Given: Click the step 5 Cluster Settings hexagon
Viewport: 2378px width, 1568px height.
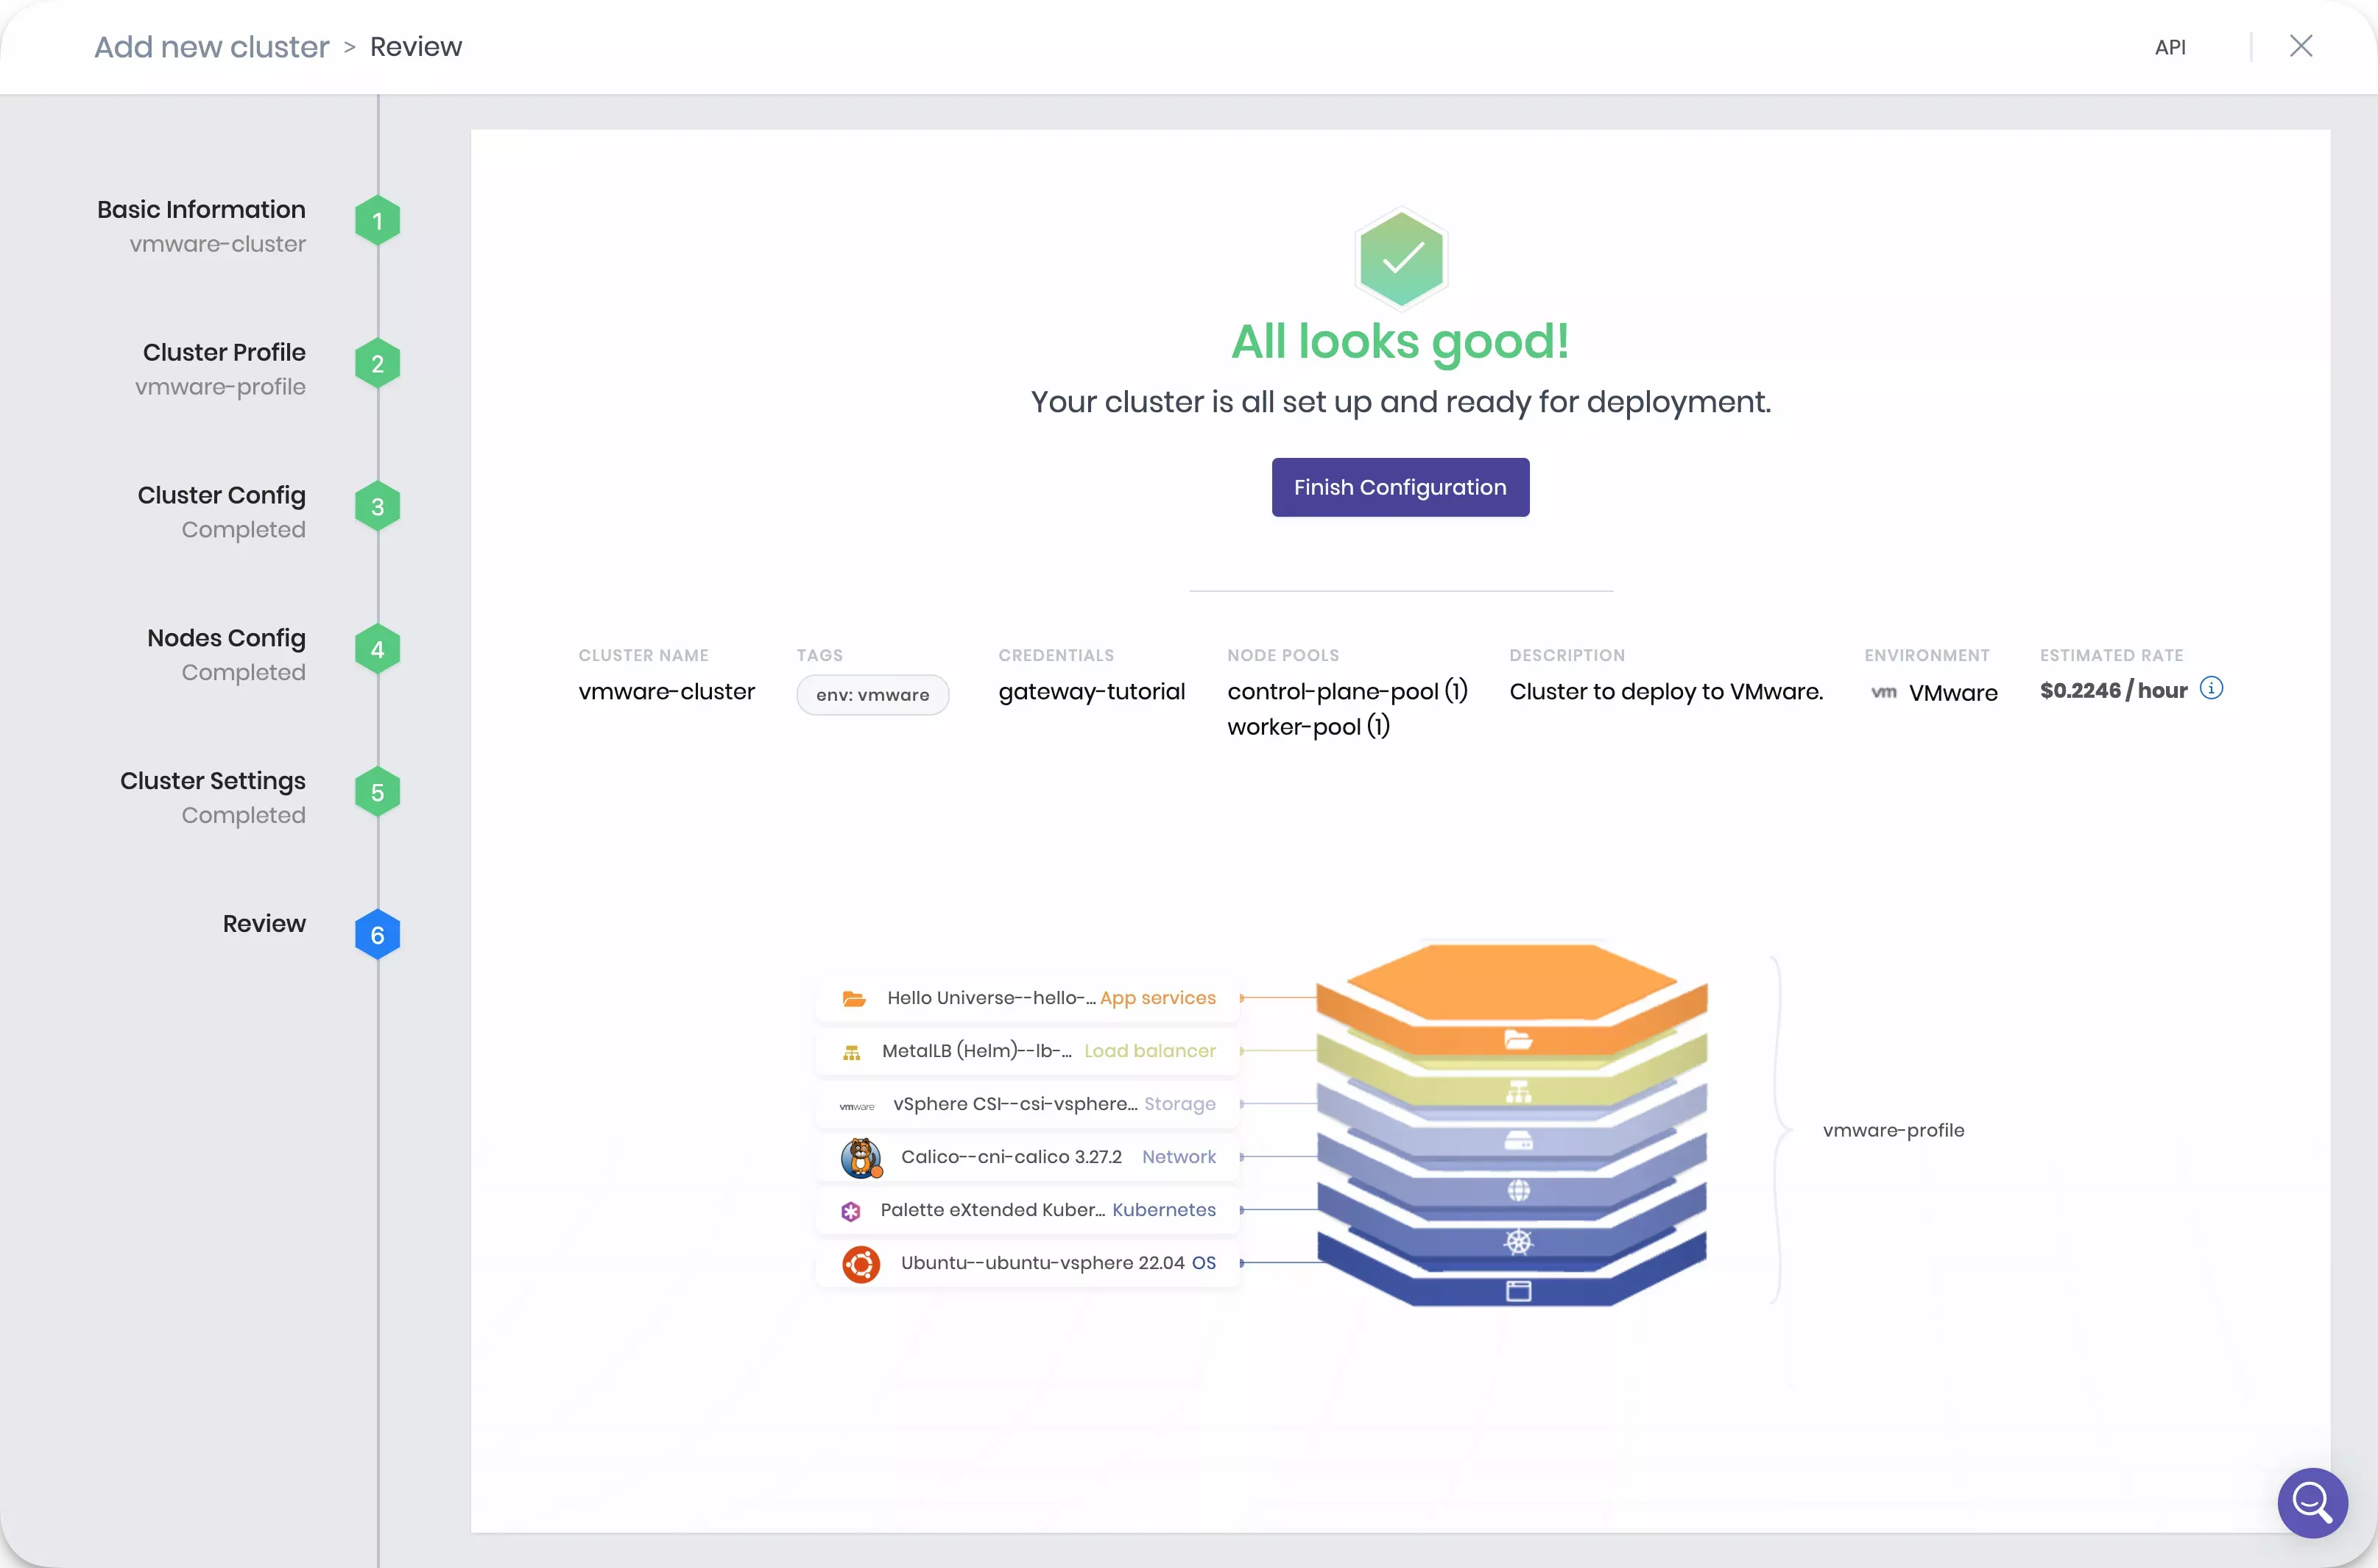Looking at the screenshot, I should click(377, 793).
